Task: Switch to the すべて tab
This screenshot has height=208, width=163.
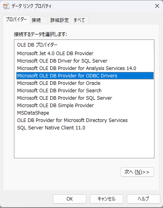Action: point(80,20)
